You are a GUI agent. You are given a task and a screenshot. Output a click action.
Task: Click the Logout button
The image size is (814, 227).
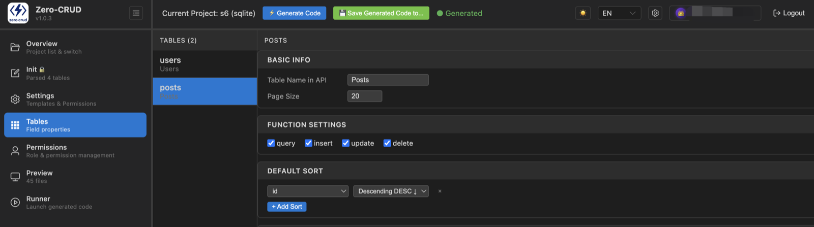click(x=789, y=13)
